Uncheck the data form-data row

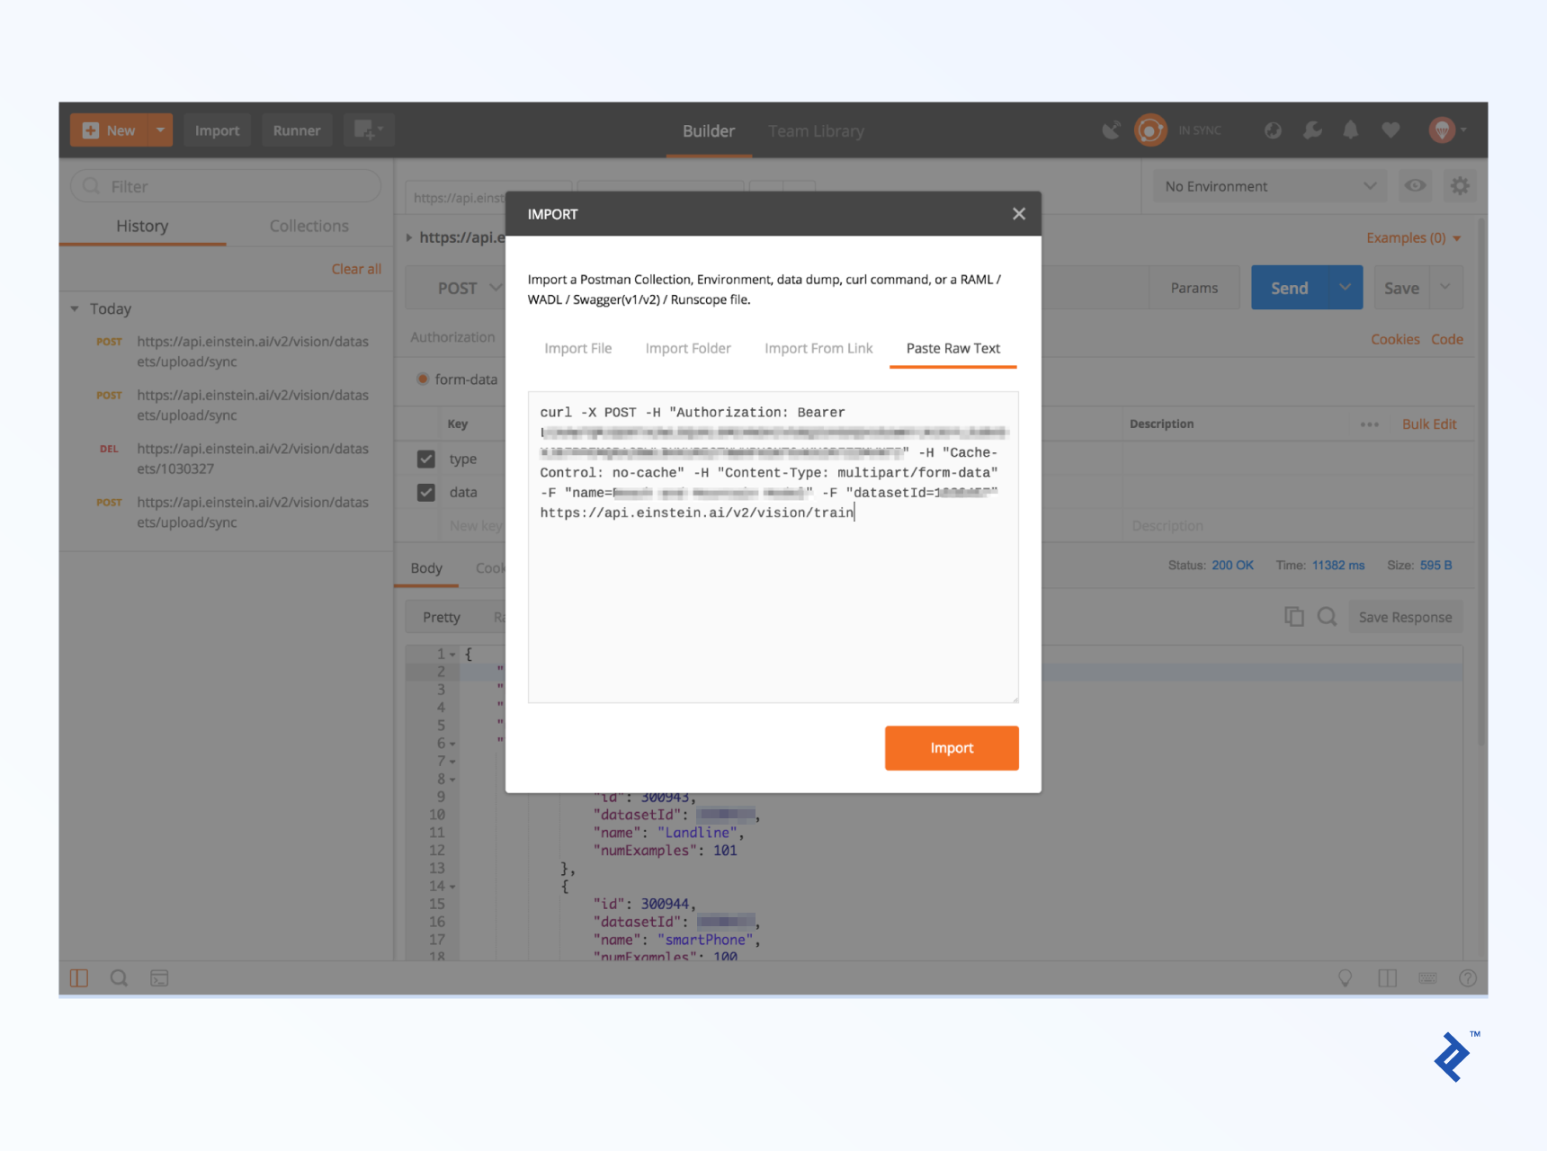coord(425,492)
